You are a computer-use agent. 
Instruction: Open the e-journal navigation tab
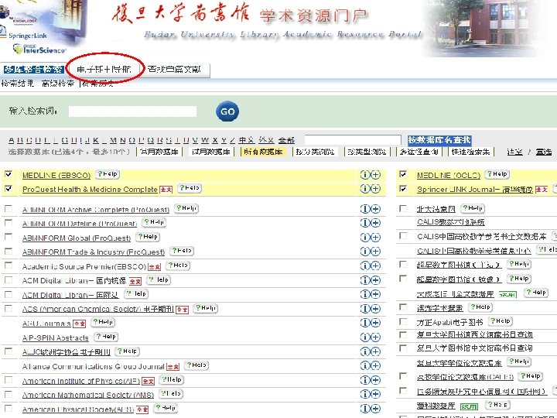104,70
